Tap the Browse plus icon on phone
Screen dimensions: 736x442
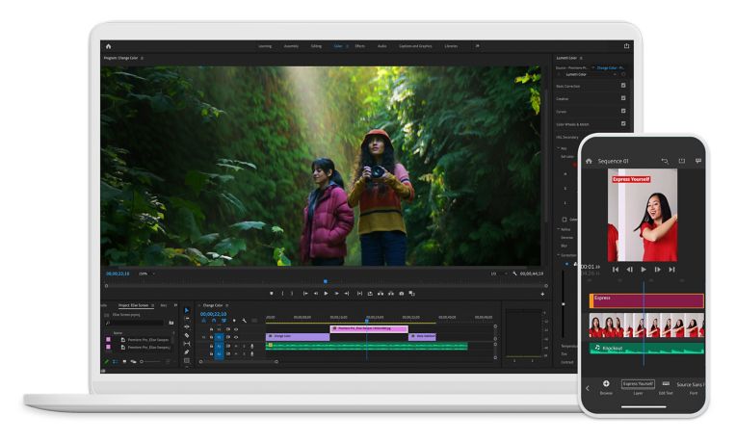(x=606, y=383)
